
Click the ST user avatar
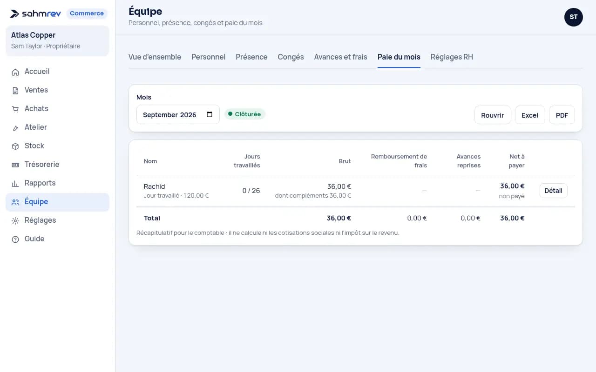(x=574, y=17)
